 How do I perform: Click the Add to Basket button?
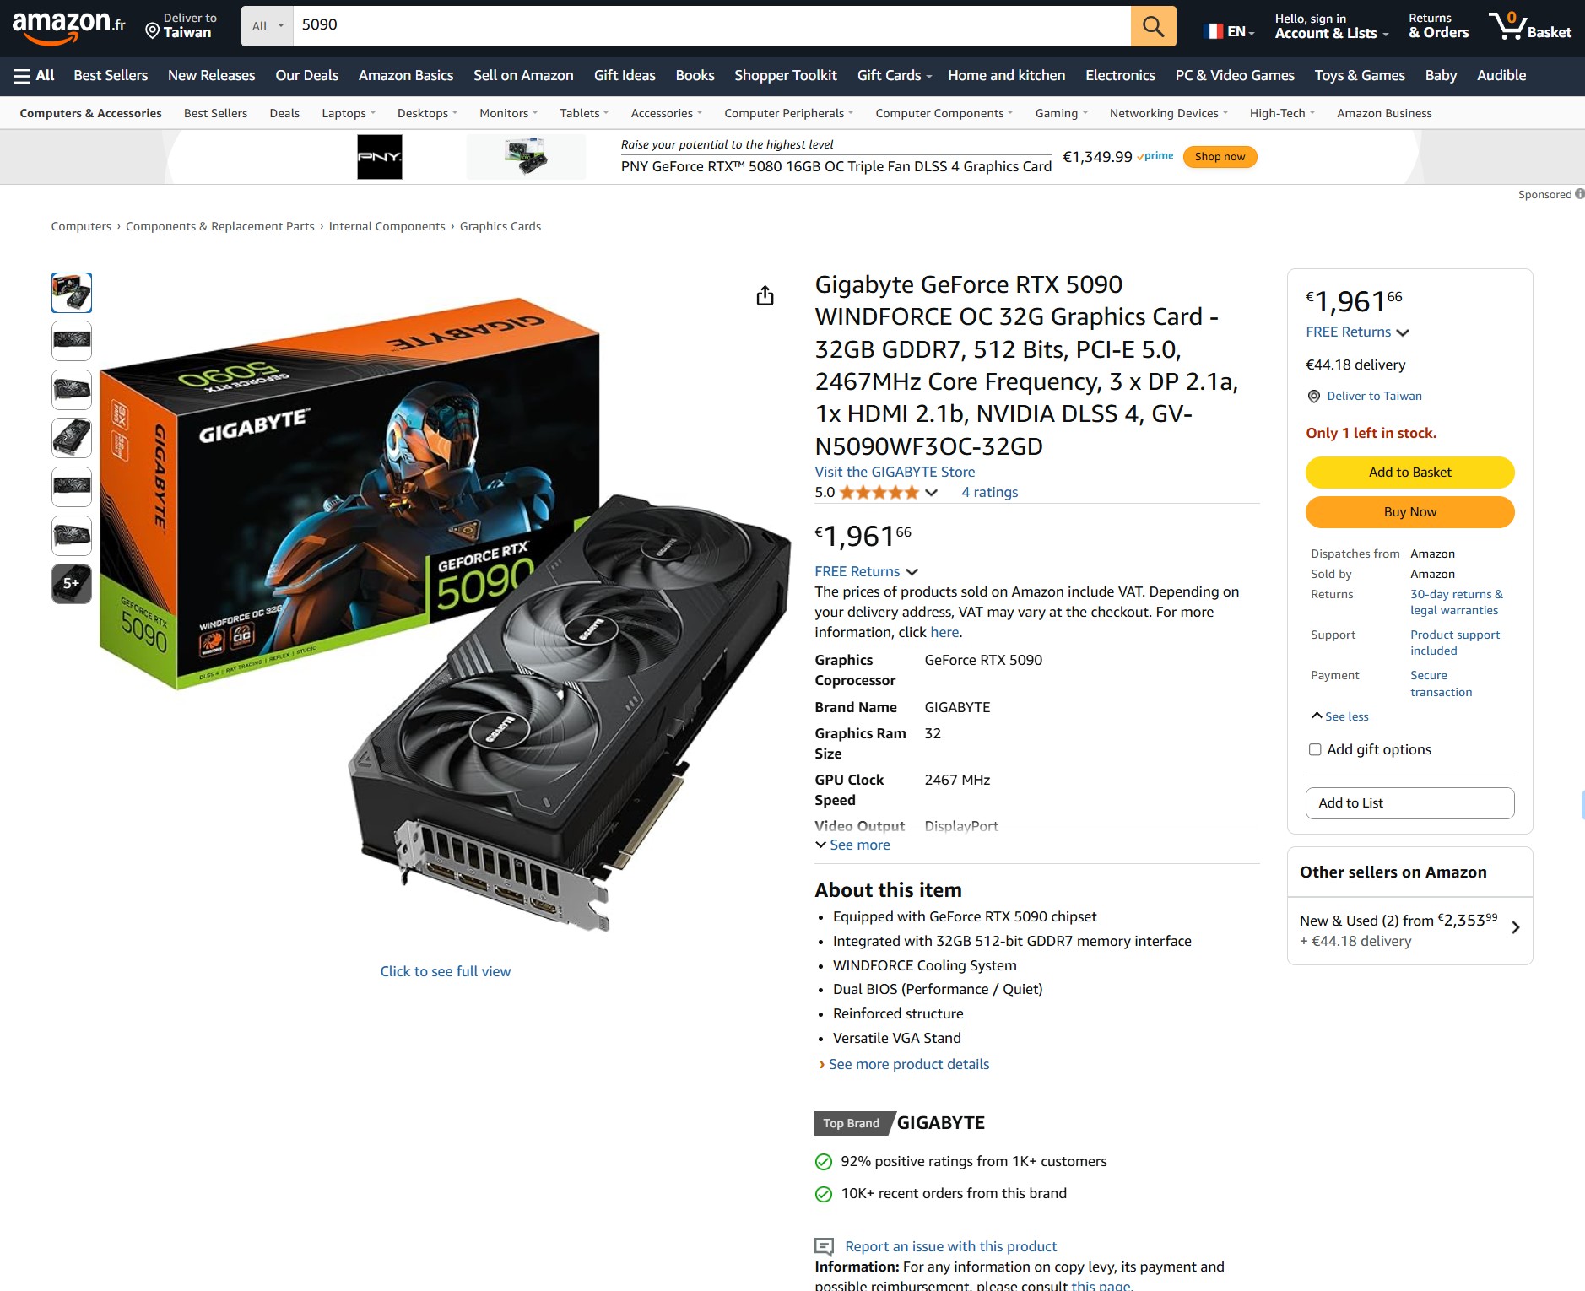pos(1409,473)
